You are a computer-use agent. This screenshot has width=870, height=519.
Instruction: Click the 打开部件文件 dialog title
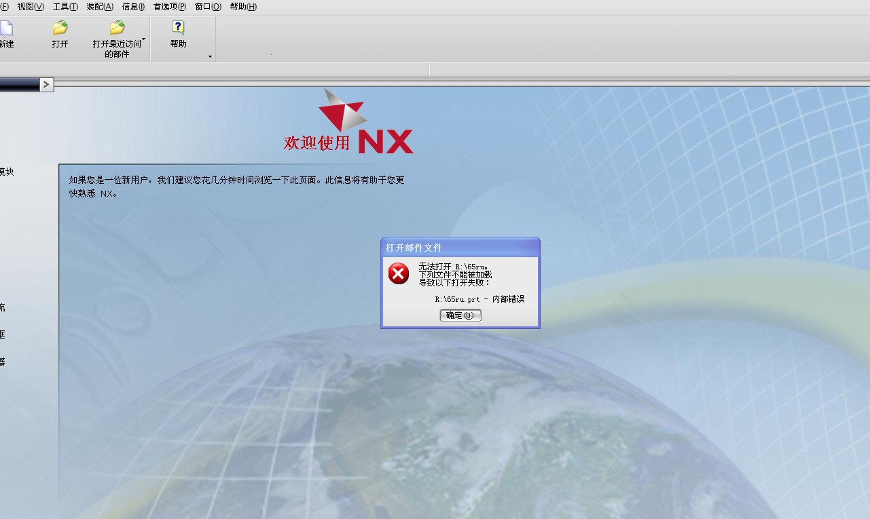tap(414, 248)
